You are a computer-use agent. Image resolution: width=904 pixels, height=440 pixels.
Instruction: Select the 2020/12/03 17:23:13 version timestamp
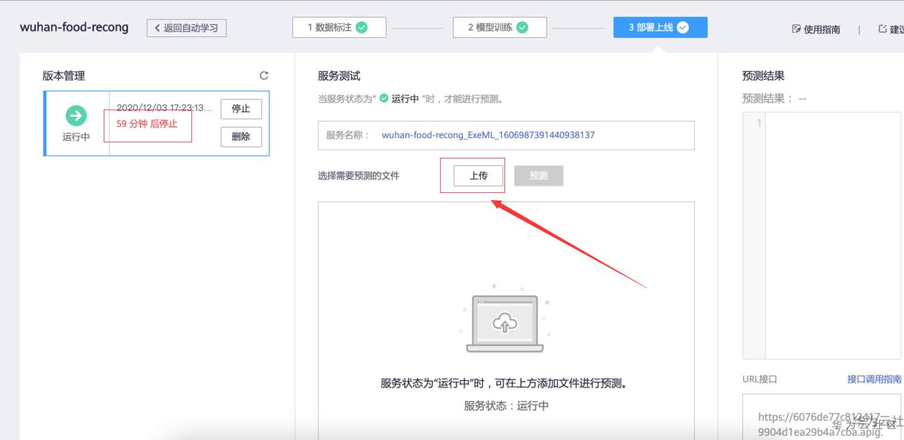[x=164, y=108]
